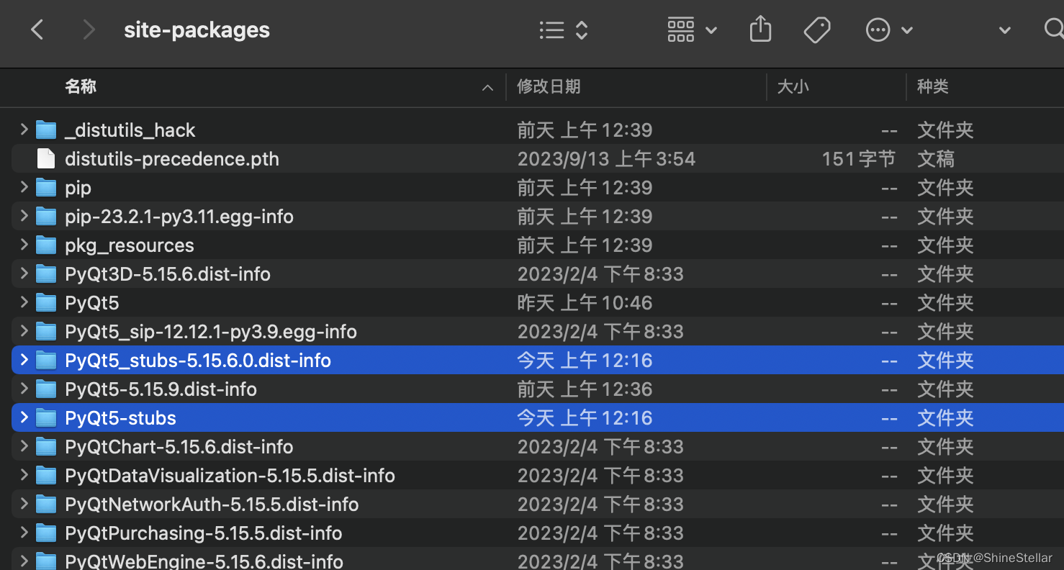Click the pip-23.2.1-py3.11.egg-info folder icon
The height and width of the screenshot is (570, 1064).
[x=46, y=216]
